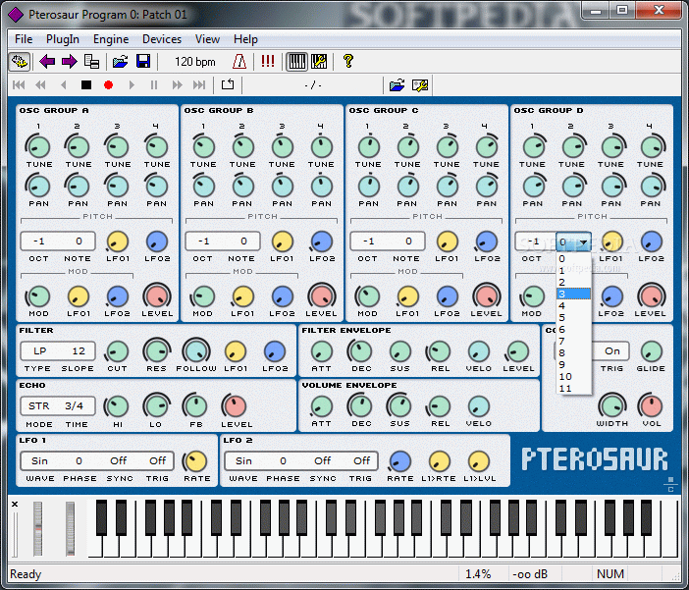Viewport: 689px width, 590px height.
Task: Jump to end of the track
Action: coord(199,84)
